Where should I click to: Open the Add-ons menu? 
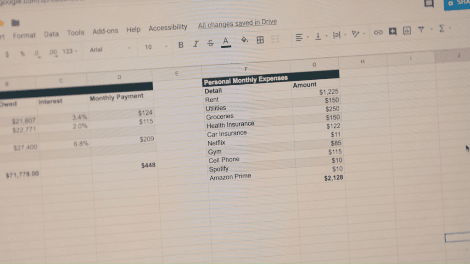tap(105, 31)
